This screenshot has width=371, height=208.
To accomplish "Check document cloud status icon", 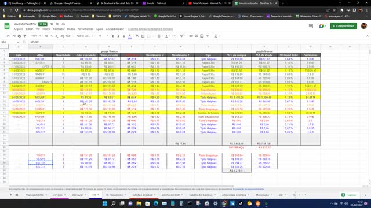I will pos(63,24).
